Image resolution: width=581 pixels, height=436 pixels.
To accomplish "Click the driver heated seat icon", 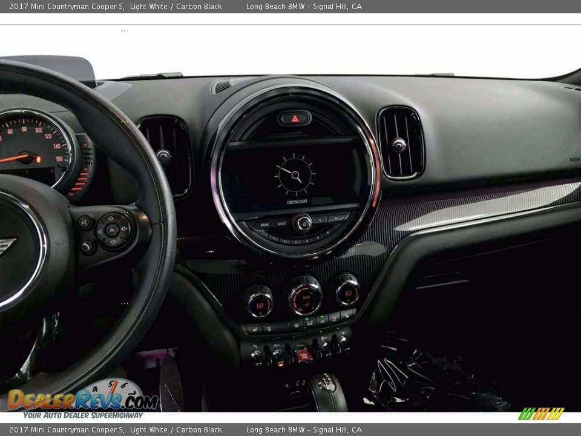I will (255, 329).
